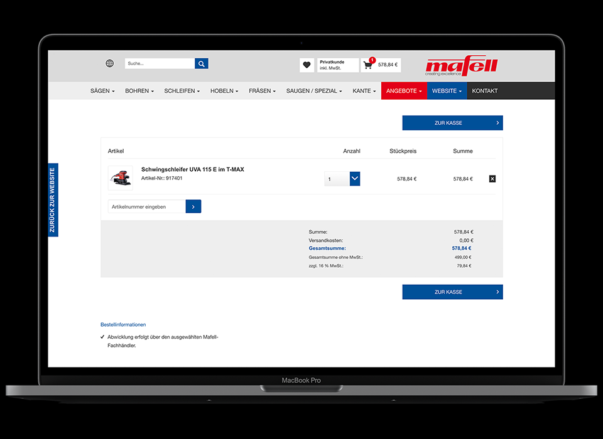Open the blue WEBSITE menu
Viewport: 603px width, 439px height.
click(x=447, y=91)
